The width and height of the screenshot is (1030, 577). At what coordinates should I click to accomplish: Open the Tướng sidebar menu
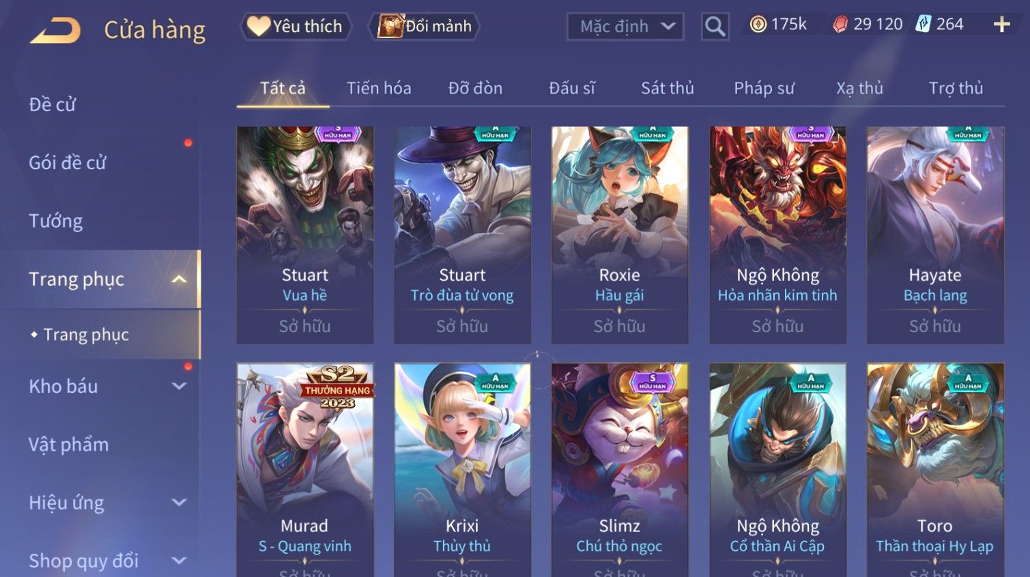[55, 221]
